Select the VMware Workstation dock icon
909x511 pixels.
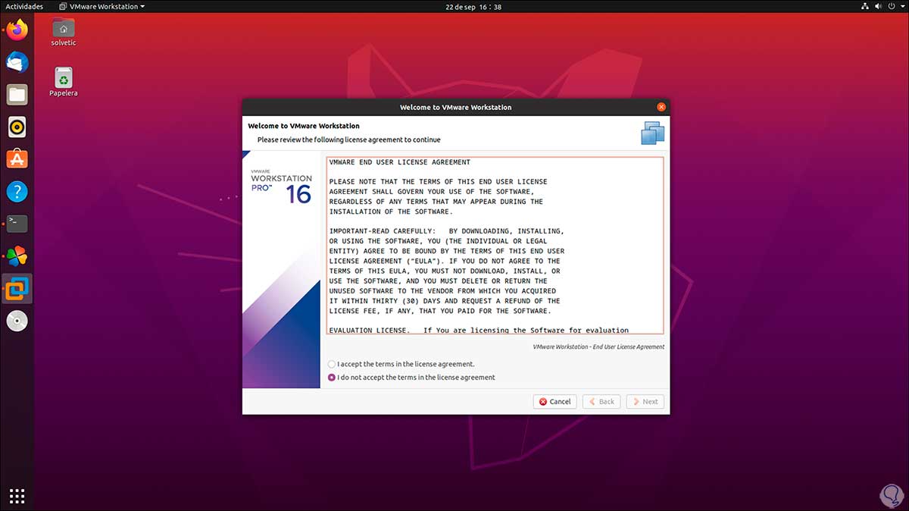(17, 288)
